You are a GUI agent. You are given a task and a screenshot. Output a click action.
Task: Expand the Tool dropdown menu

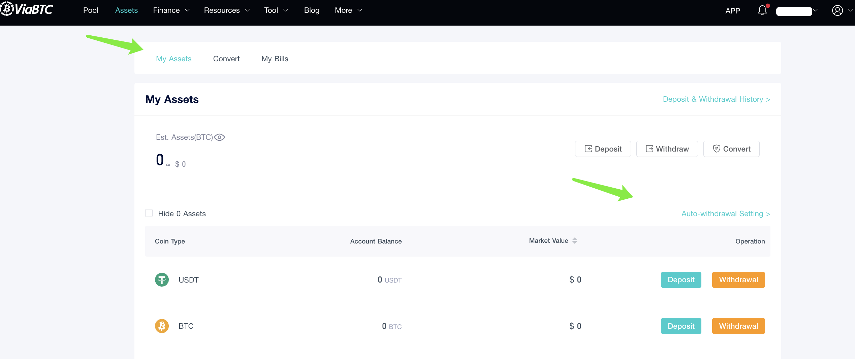(x=276, y=10)
